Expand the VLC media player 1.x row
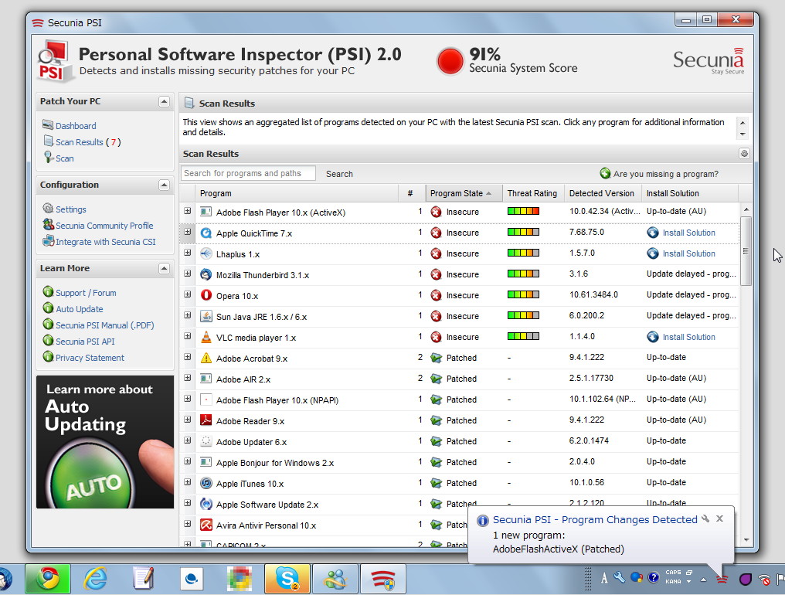785x595 pixels. click(187, 337)
